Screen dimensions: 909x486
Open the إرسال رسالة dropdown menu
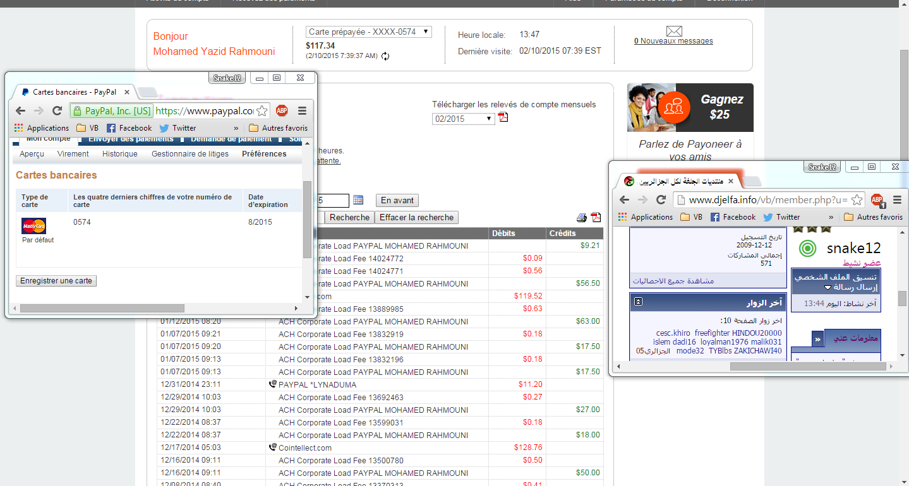pyautogui.click(x=852, y=288)
